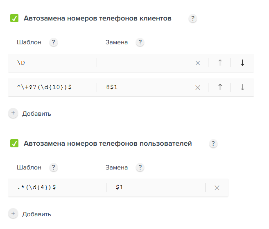This screenshot has width=269, height=229.
Task: Move the 8$1 replacement rule up
Action: [x=220, y=87]
